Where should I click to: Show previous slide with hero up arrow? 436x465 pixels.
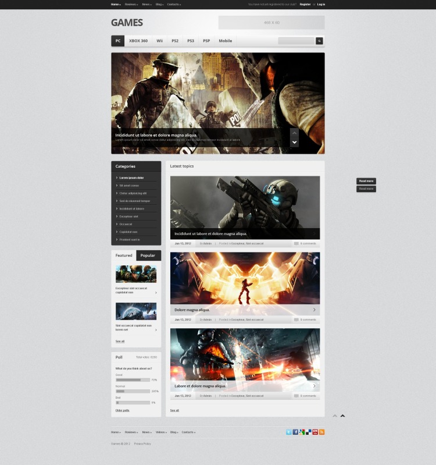point(294,133)
